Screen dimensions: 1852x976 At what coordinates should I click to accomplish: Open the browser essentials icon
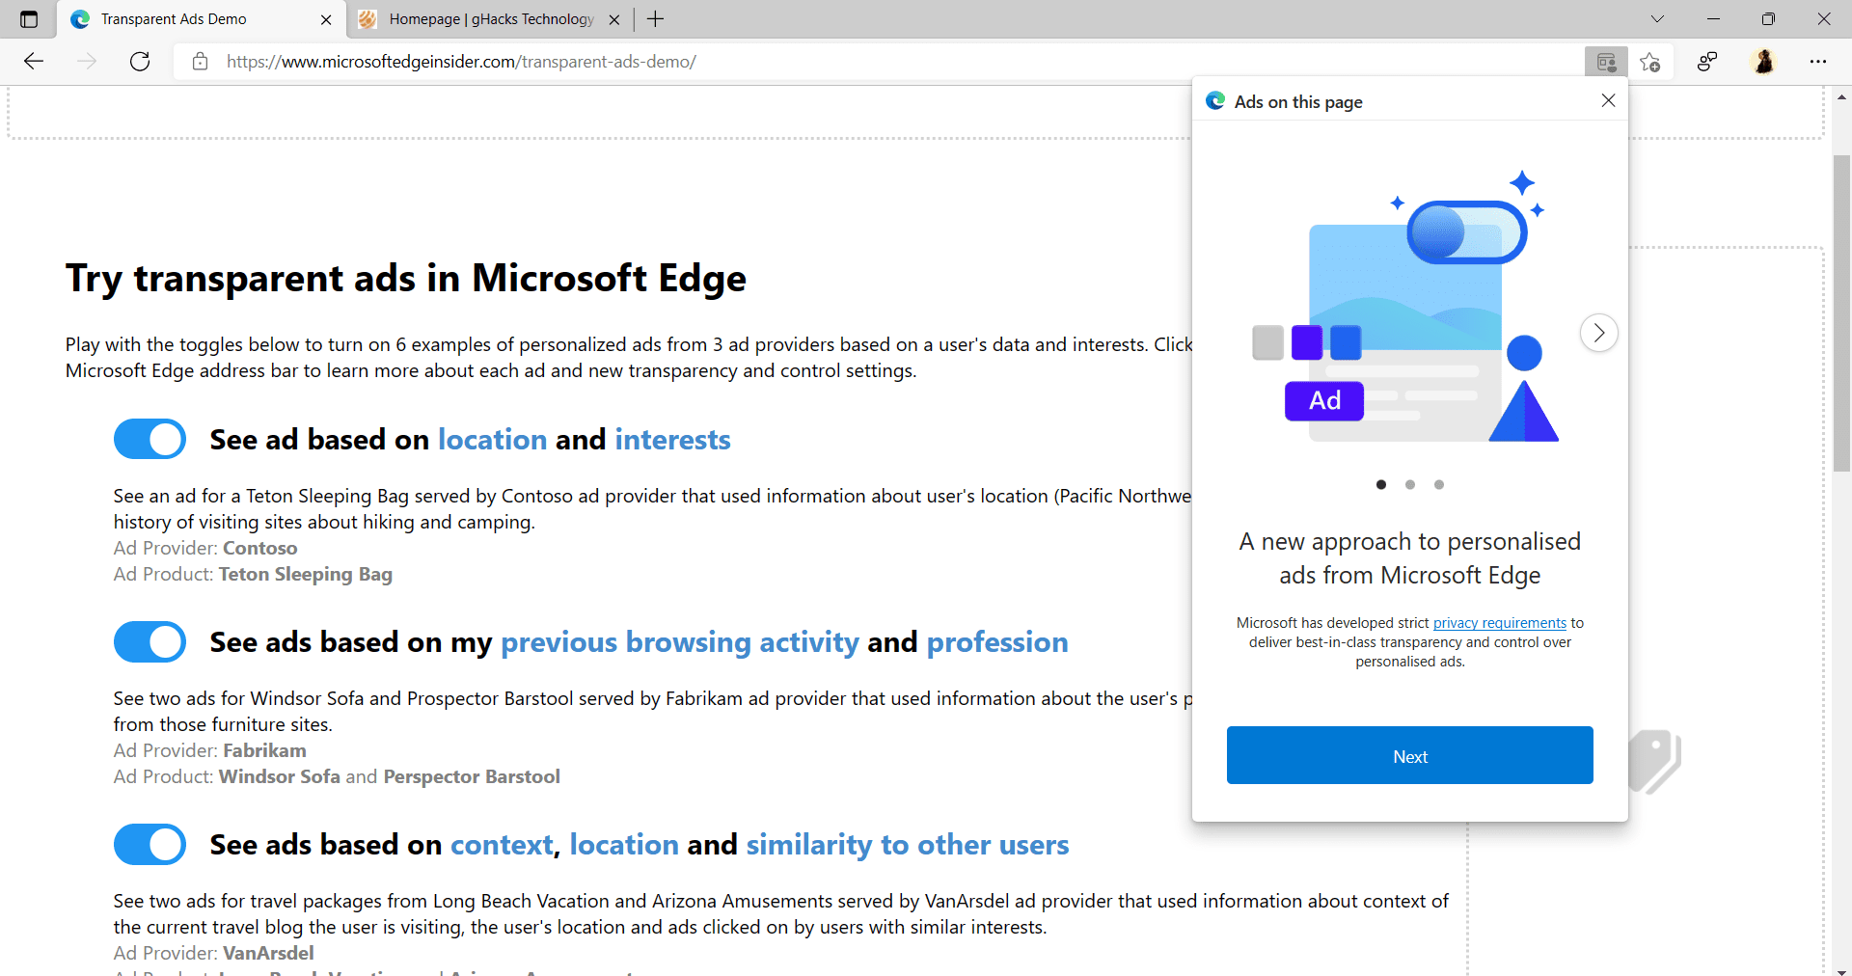(1707, 61)
